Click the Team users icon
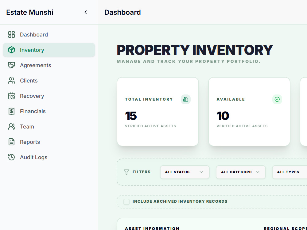The height and width of the screenshot is (230, 307). (x=11, y=127)
